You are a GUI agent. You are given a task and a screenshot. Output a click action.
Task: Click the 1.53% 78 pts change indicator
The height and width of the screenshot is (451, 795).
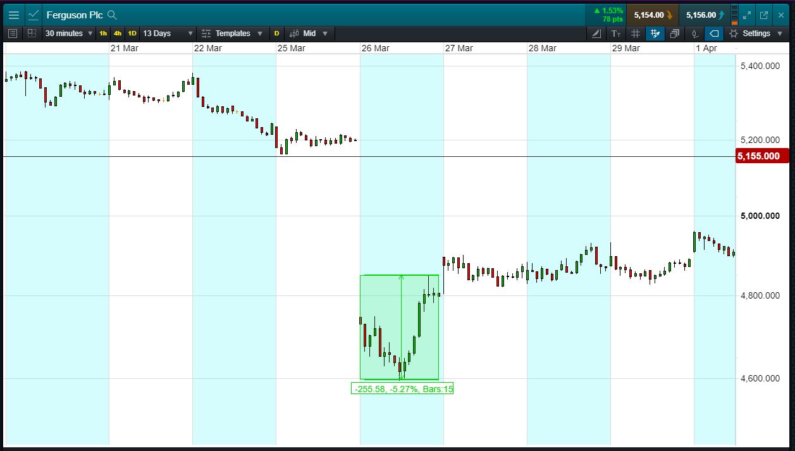pyautogui.click(x=607, y=15)
